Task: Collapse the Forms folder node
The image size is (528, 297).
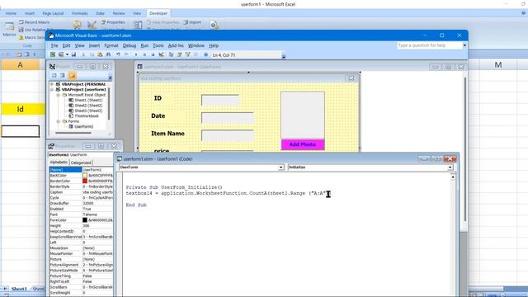Action: click(59, 121)
